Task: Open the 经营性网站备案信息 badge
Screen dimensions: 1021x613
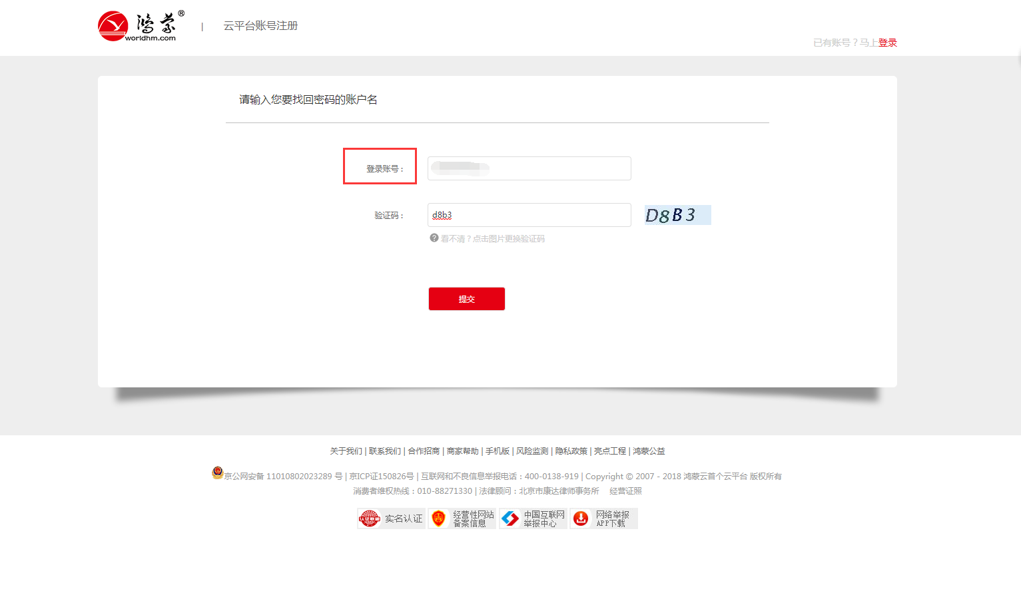Action: (x=462, y=518)
